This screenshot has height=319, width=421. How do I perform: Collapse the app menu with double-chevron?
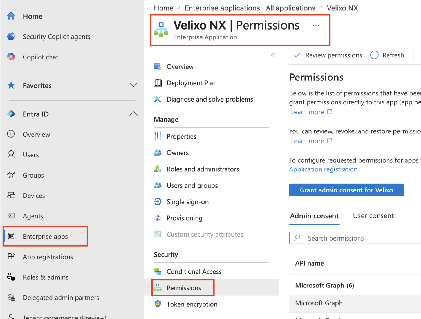(x=273, y=55)
